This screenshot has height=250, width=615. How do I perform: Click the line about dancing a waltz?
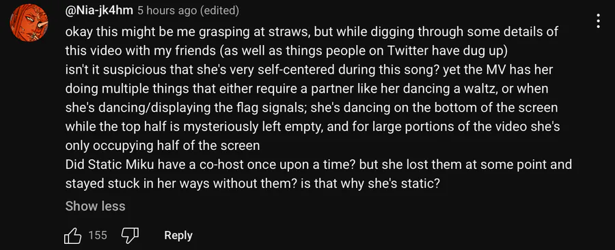(307, 89)
